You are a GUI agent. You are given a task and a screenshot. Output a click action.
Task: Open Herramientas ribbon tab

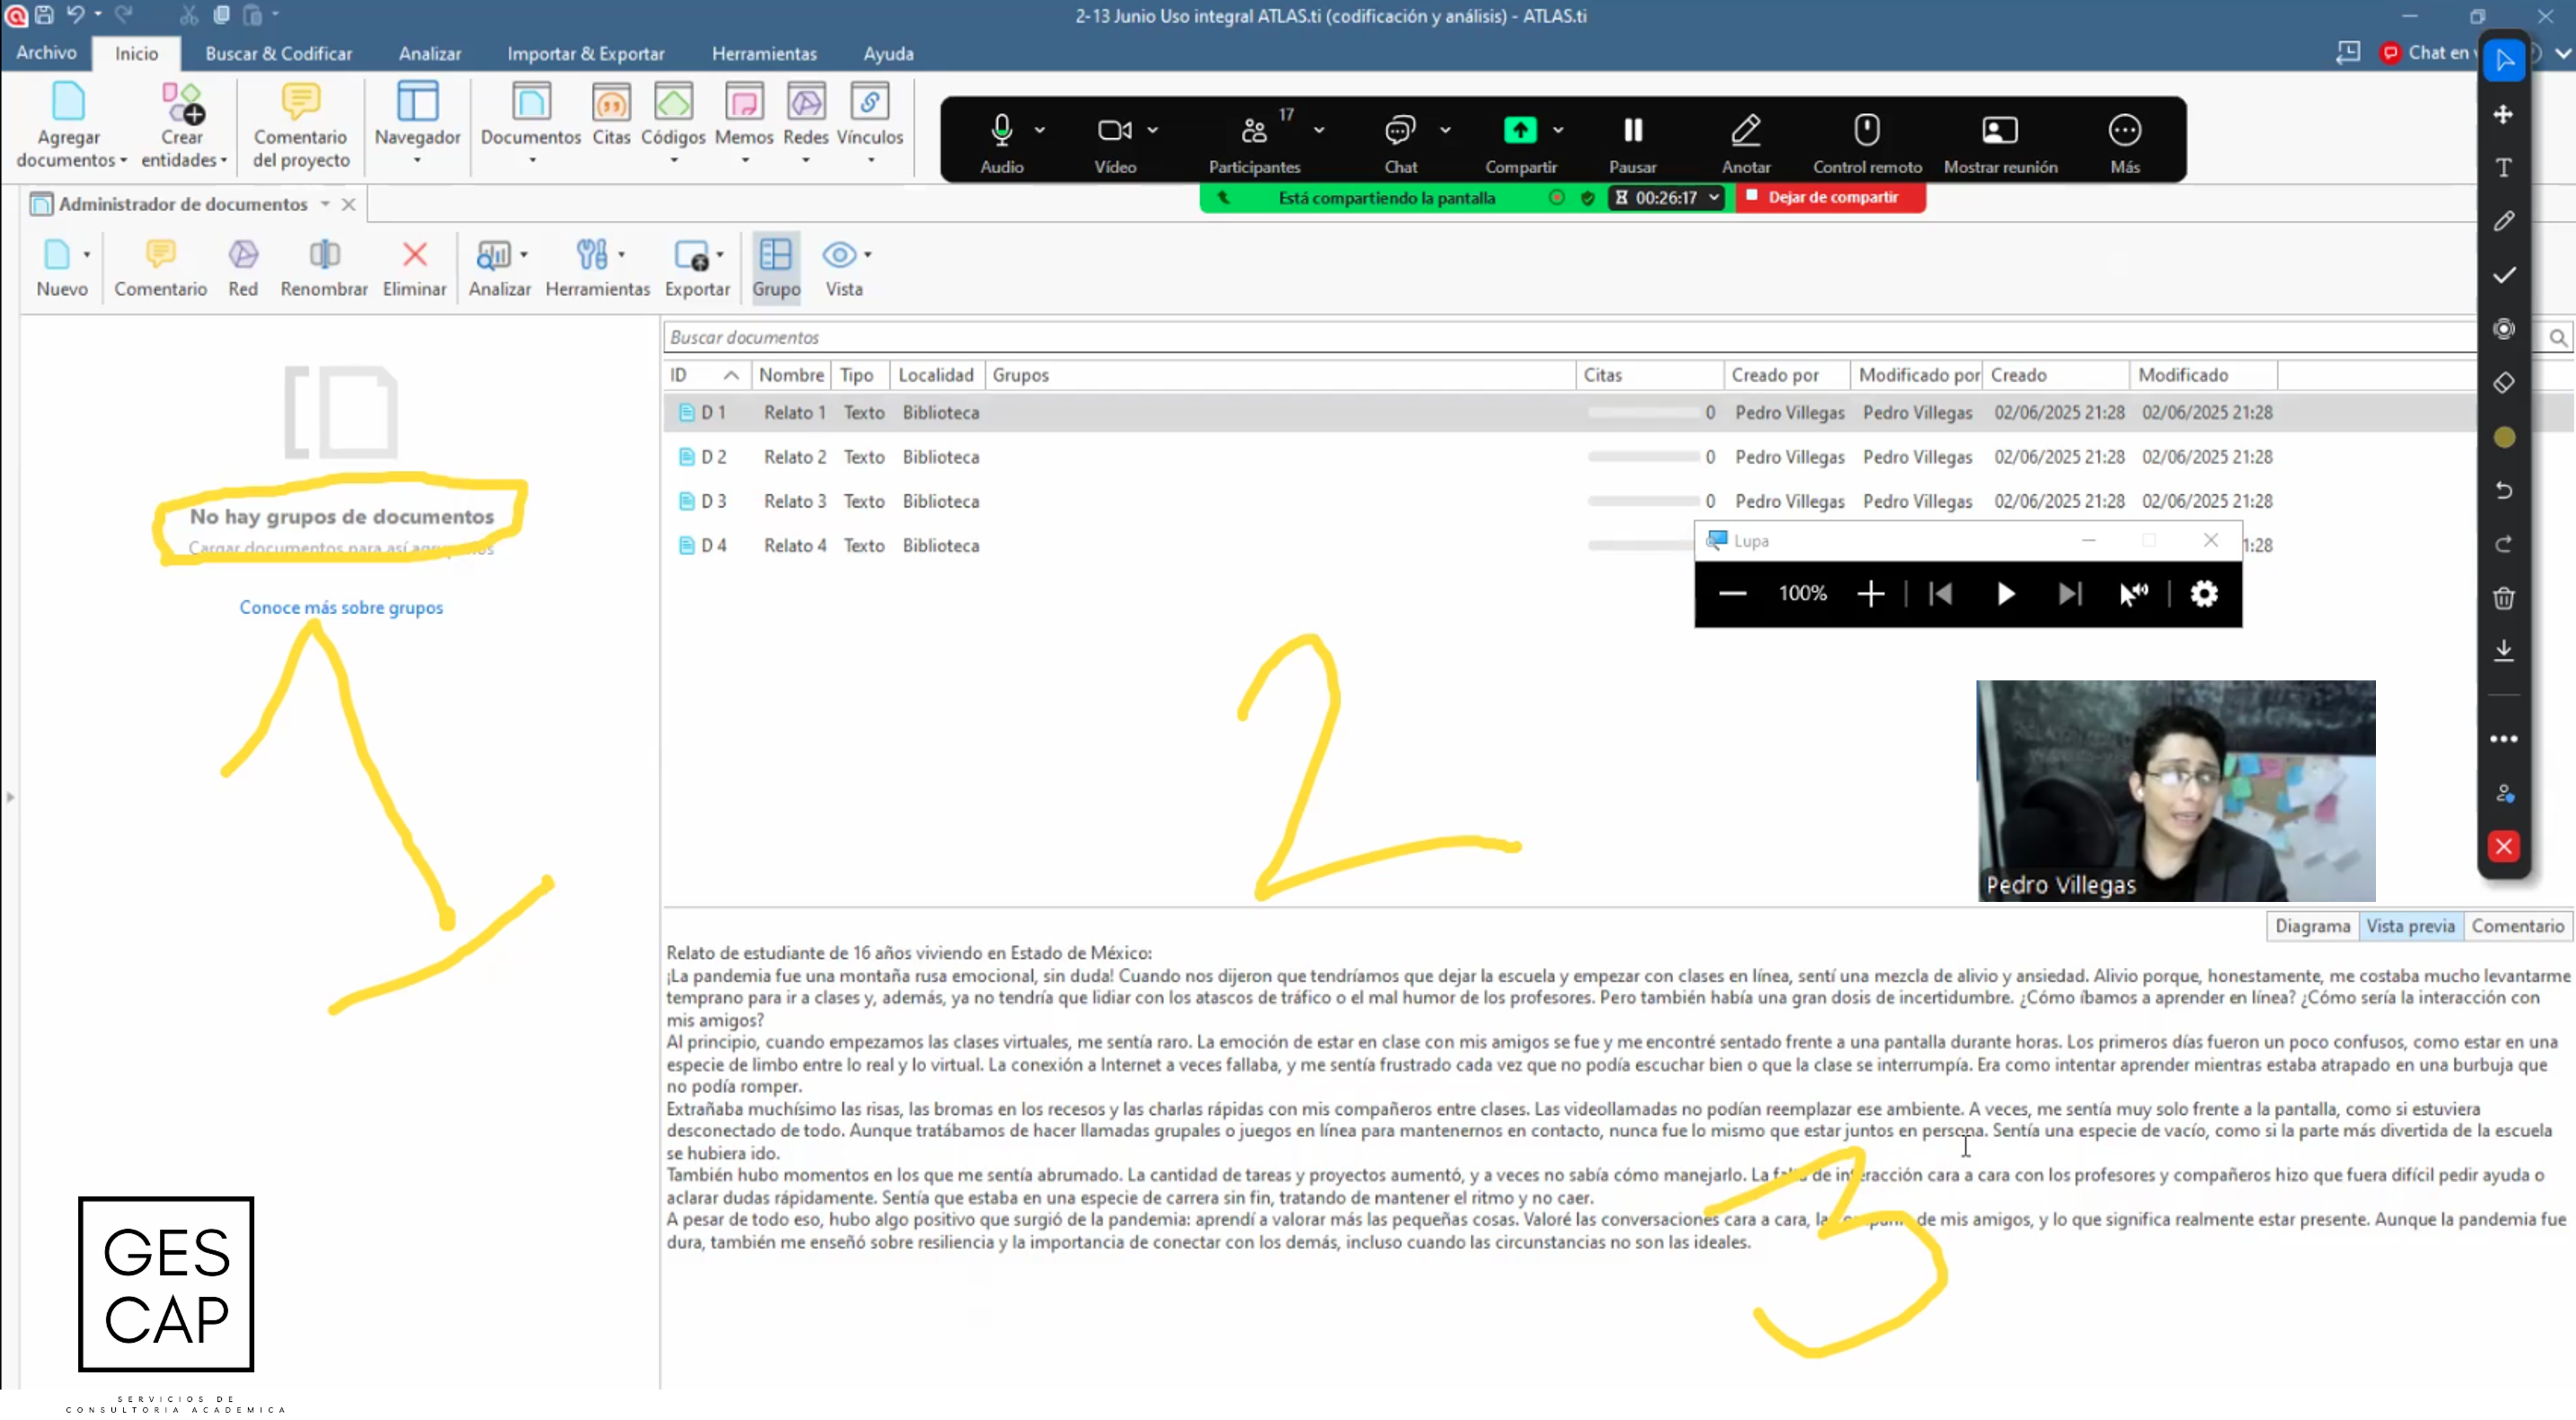(x=764, y=54)
